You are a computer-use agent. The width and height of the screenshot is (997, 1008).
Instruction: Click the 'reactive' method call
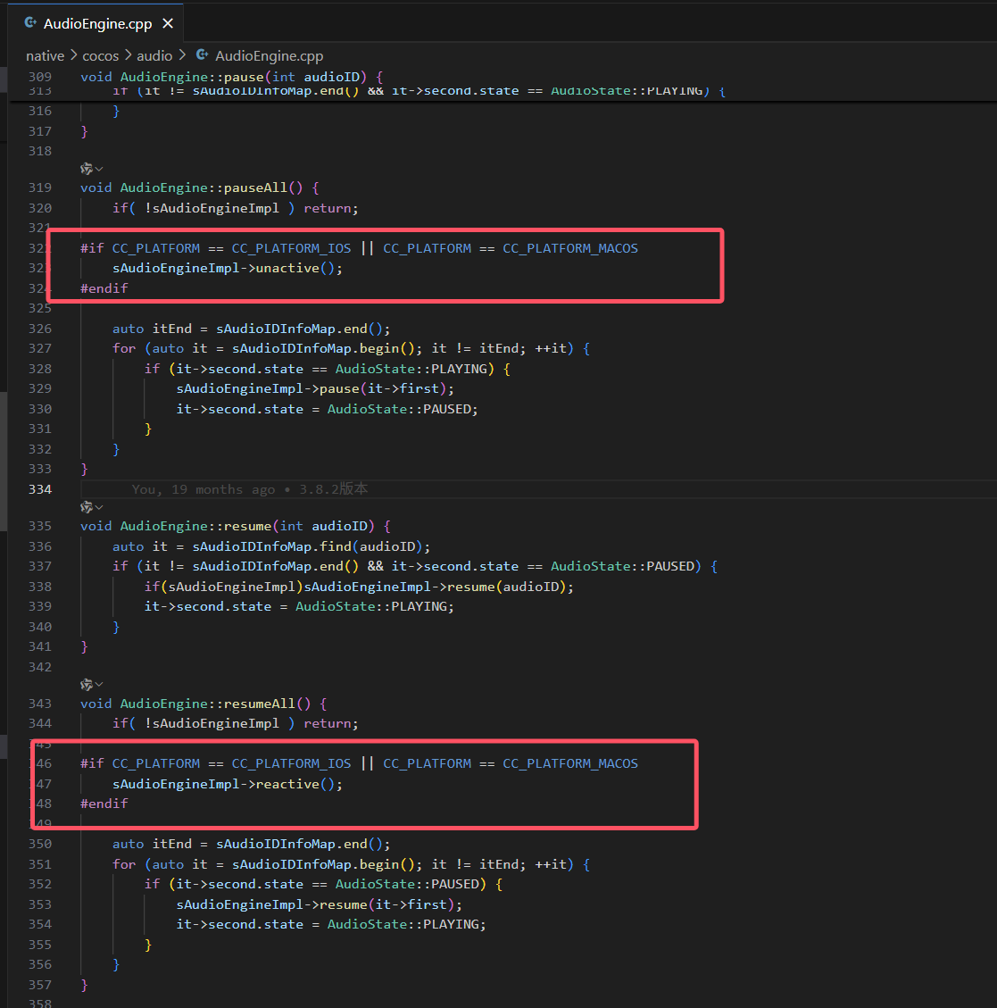click(x=287, y=784)
